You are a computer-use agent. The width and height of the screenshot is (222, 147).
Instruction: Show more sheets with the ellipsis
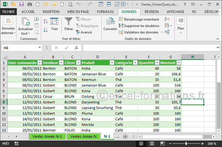click(117, 137)
